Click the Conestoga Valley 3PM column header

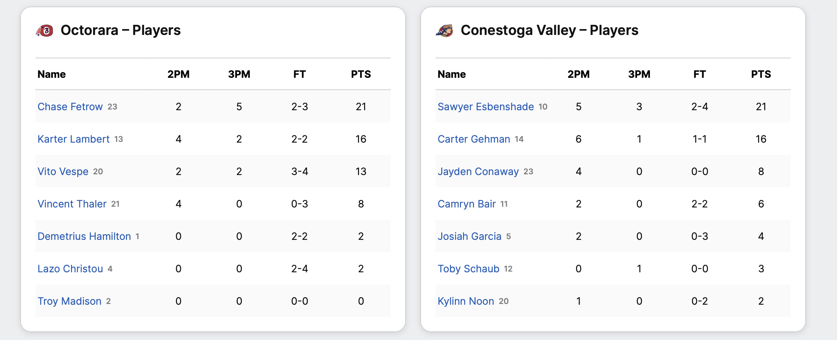639,74
